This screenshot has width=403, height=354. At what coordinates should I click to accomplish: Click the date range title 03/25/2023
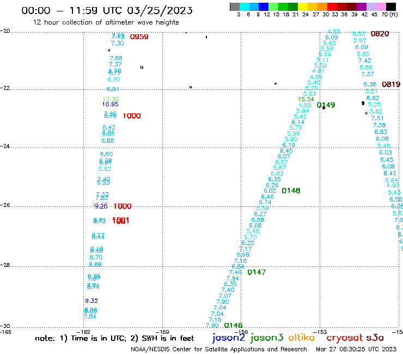(160, 10)
